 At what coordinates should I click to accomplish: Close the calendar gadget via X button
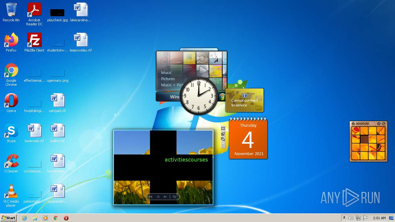[223, 129]
